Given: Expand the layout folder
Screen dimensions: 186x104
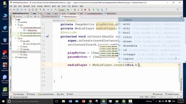Looking at the screenshot, I should [x=18, y=47].
